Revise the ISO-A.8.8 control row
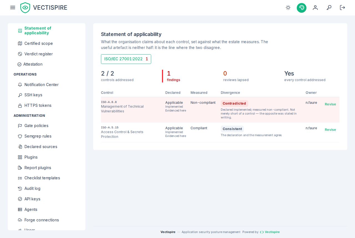Viewport: 355px width, 238px height. [x=330, y=104]
